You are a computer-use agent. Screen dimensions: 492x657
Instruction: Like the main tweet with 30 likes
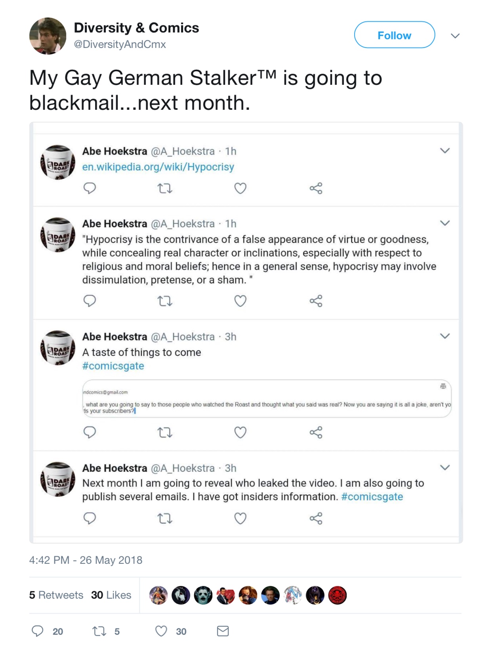[x=161, y=631]
